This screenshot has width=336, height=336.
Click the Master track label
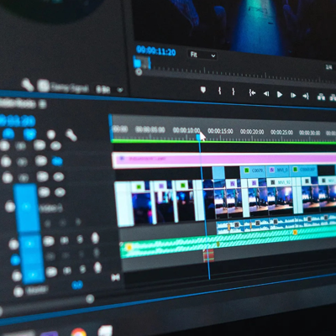37,291
